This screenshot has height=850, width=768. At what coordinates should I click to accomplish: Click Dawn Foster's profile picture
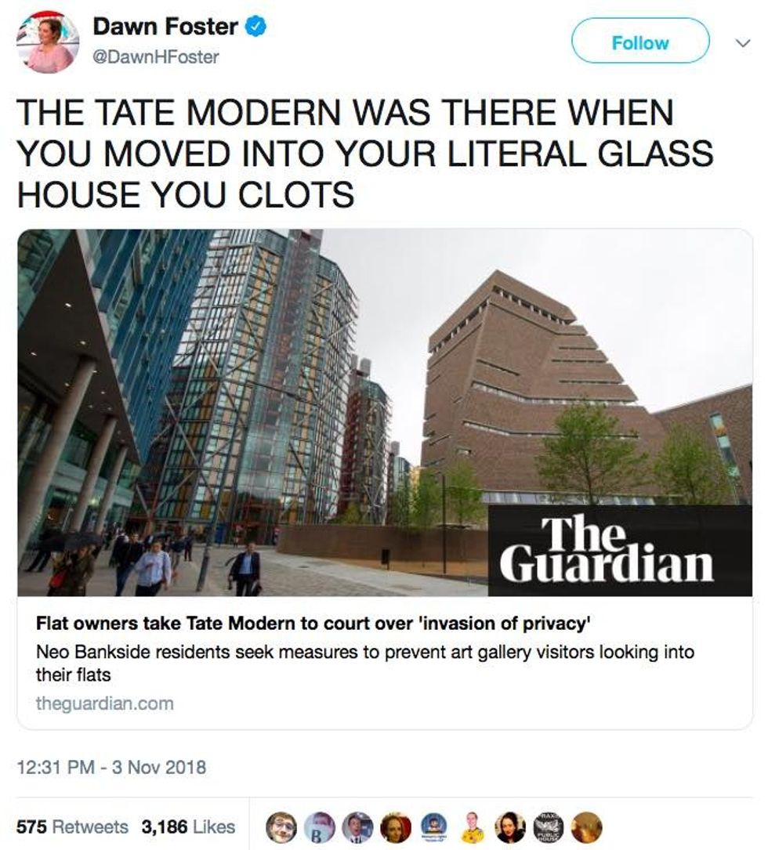coord(43,39)
